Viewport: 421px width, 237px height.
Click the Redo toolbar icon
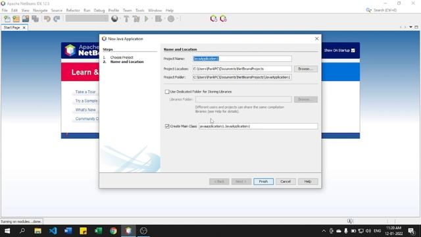click(x=57, y=19)
